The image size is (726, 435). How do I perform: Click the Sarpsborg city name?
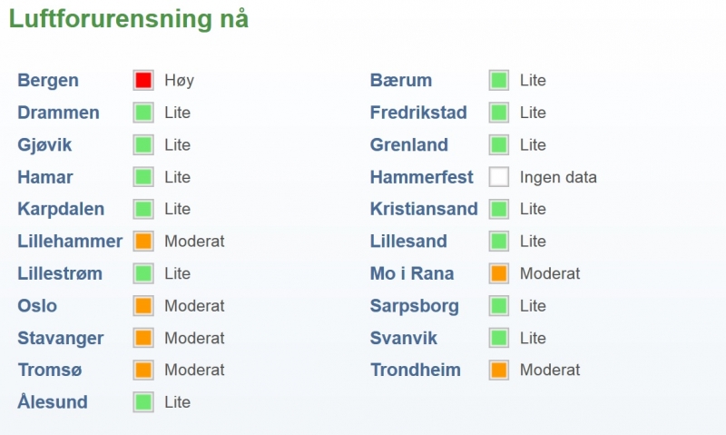(x=415, y=306)
